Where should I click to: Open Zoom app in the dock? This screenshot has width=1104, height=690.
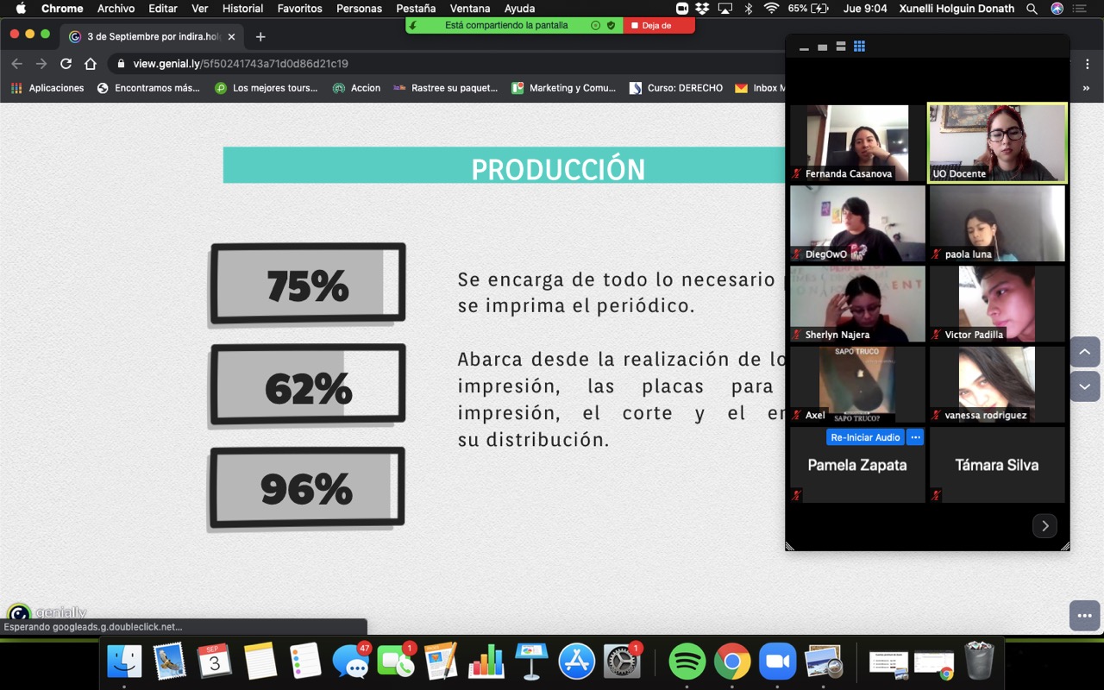point(777,662)
